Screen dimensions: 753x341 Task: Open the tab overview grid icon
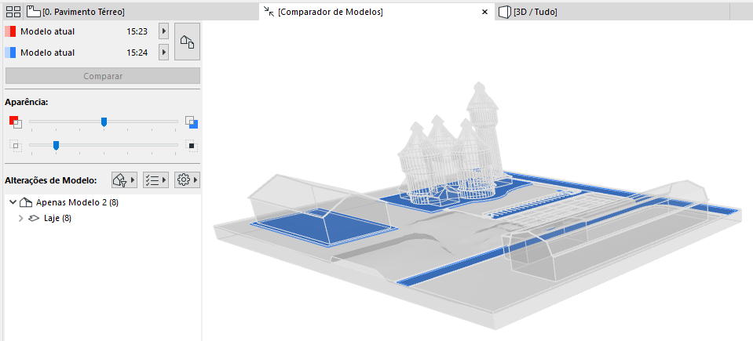[13, 12]
